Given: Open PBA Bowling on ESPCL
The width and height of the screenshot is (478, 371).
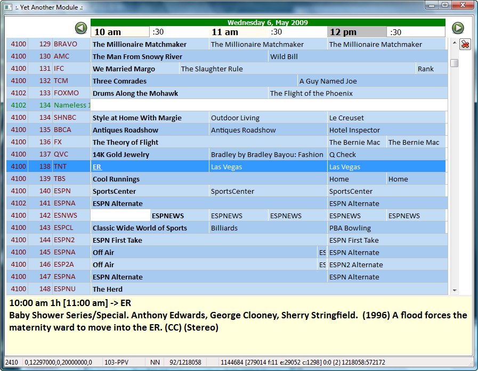Looking at the screenshot, I should [x=386, y=228].
